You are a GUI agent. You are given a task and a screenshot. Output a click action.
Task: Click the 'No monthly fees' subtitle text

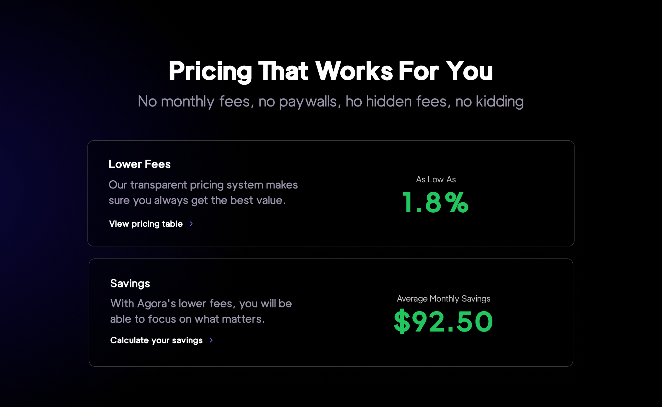coord(331,102)
